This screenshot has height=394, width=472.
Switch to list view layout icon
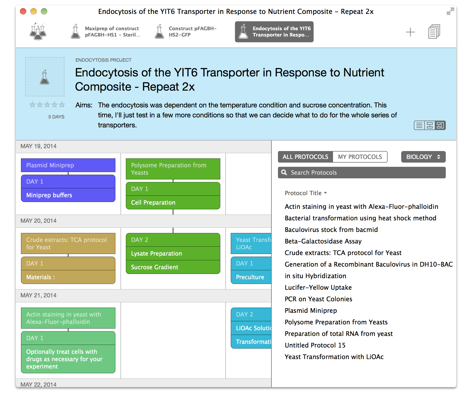pyautogui.click(x=419, y=125)
